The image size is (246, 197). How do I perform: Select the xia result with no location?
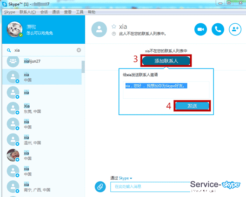(x=42, y=93)
